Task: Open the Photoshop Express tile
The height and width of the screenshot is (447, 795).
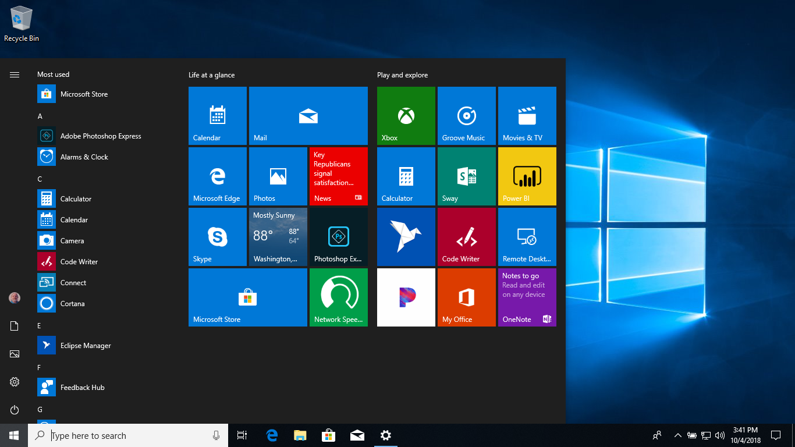Action: [338, 237]
